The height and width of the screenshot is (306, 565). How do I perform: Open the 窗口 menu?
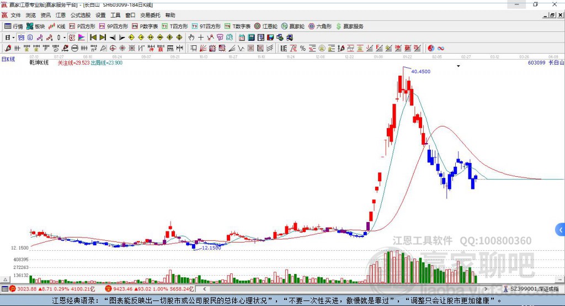click(130, 15)
